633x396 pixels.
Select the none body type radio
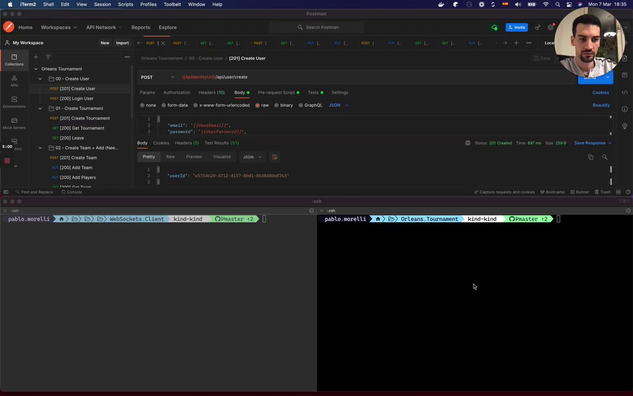click(x=142, y=105)
